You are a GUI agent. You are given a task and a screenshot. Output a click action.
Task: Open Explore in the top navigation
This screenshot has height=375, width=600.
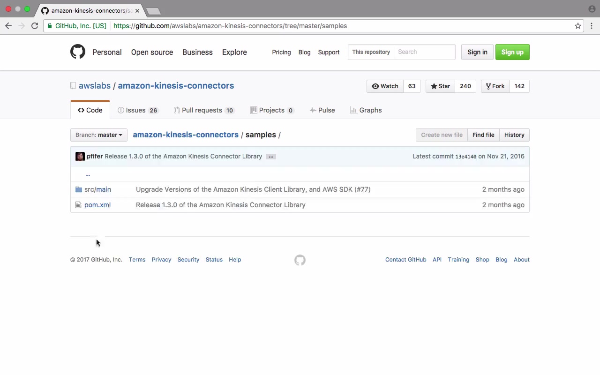click(234, 52)
